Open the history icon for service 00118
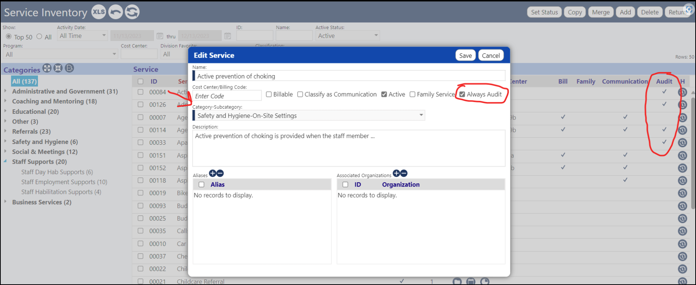This screenshot has height=285, width=696. pos(682,180)
